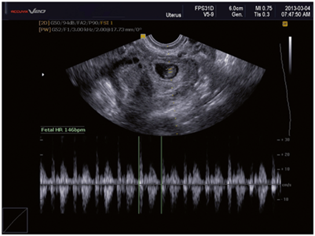
Task: Select the FPS31D V5-9 probe info
Action: pos(204,11)
